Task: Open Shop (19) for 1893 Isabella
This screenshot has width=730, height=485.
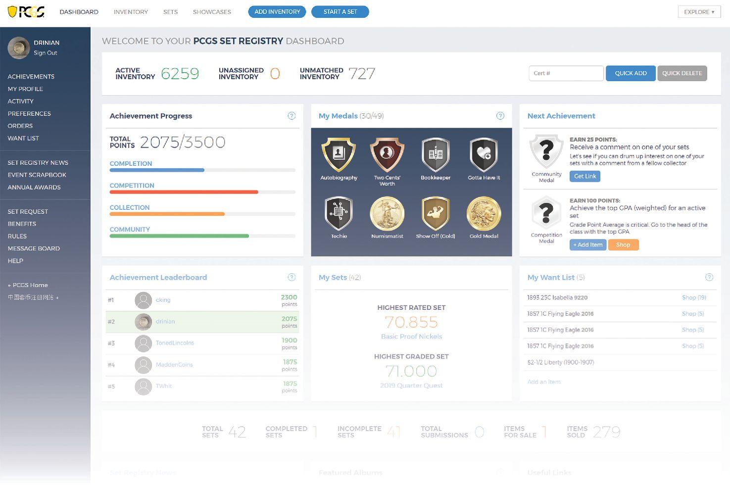Action: tap(694, 297)
